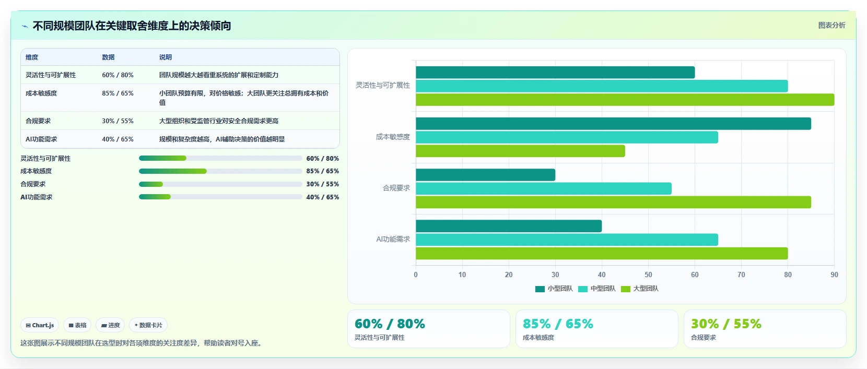Click the 维度 column header
Viewport: 867px width, 369px height.
tap(32, 57)
